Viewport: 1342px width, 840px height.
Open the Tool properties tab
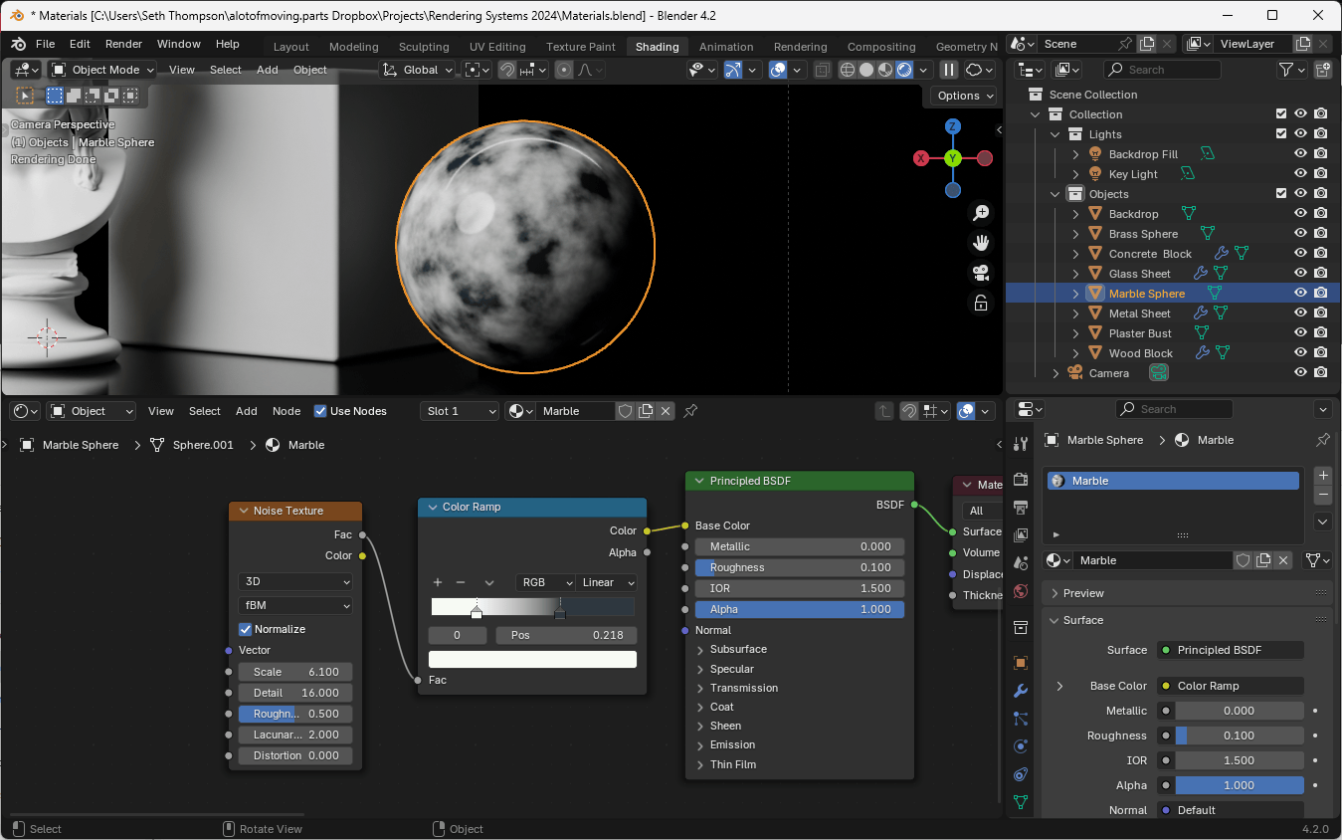tap(1020, 444)
